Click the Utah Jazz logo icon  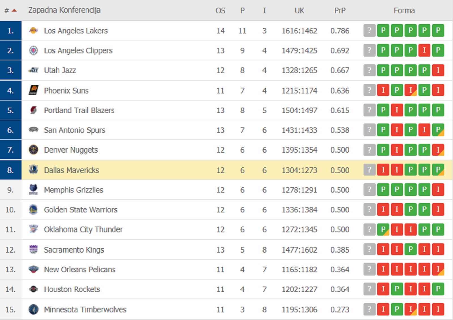click(x=33, y=70)
